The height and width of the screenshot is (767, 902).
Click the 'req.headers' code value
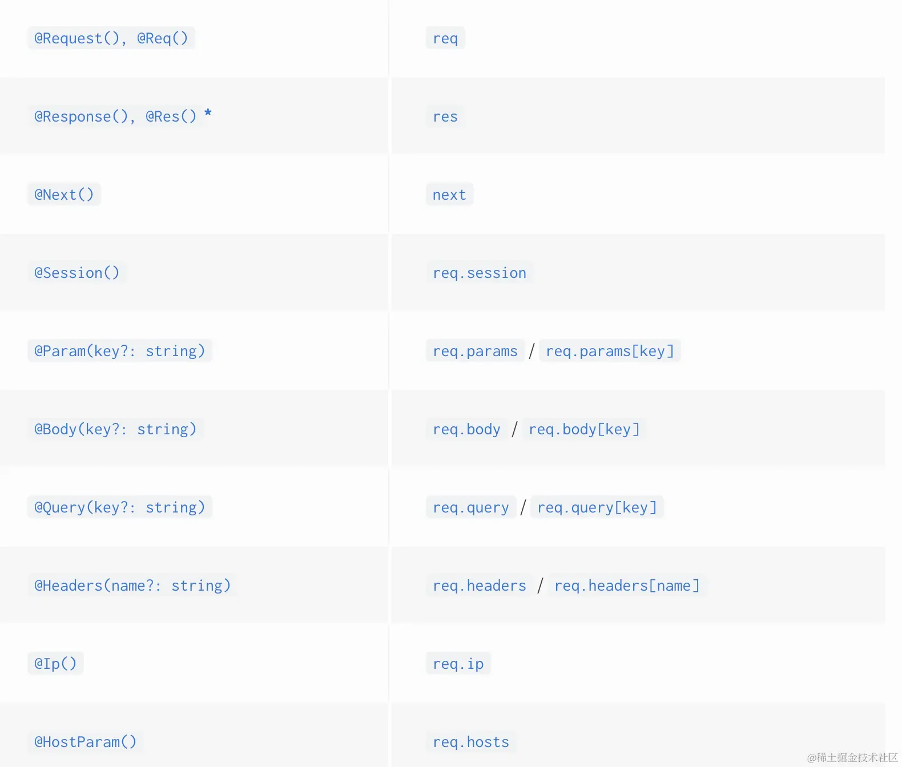480,586
